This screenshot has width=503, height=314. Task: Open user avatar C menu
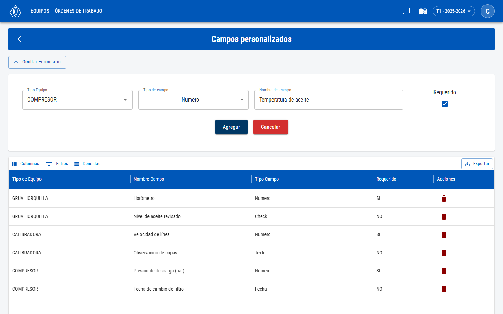[488, 11]
